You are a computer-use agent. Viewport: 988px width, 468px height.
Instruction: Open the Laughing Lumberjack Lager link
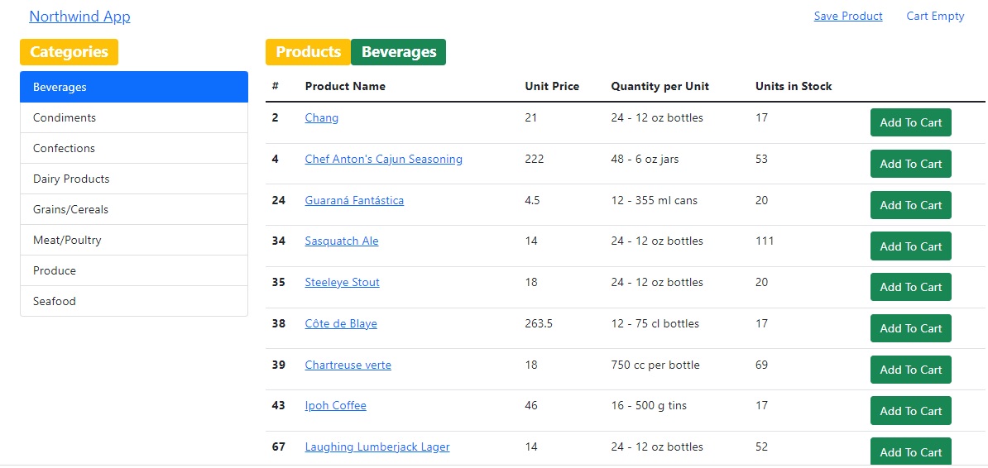click(x=377, y=447)
